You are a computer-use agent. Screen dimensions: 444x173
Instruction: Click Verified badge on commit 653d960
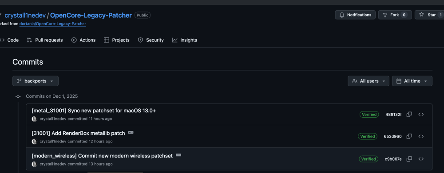click(368, 136)
